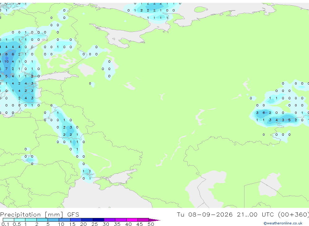Image resolution: width=309 pixels, height=226 pixels.
Task: Open the weatheronline.co.uk link
Action: tap(283, 223)
